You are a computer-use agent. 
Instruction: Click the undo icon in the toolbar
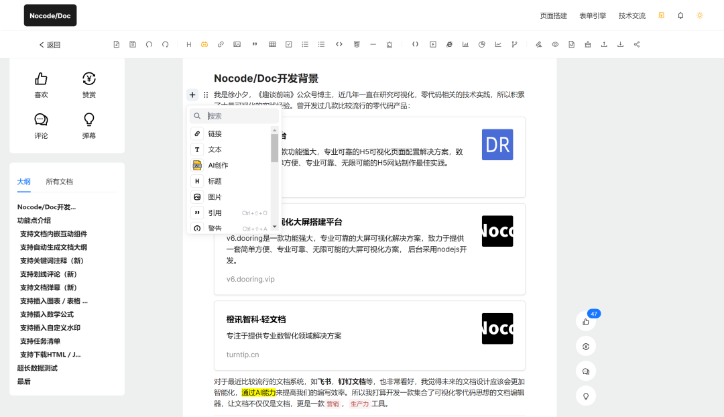point(149,44)
